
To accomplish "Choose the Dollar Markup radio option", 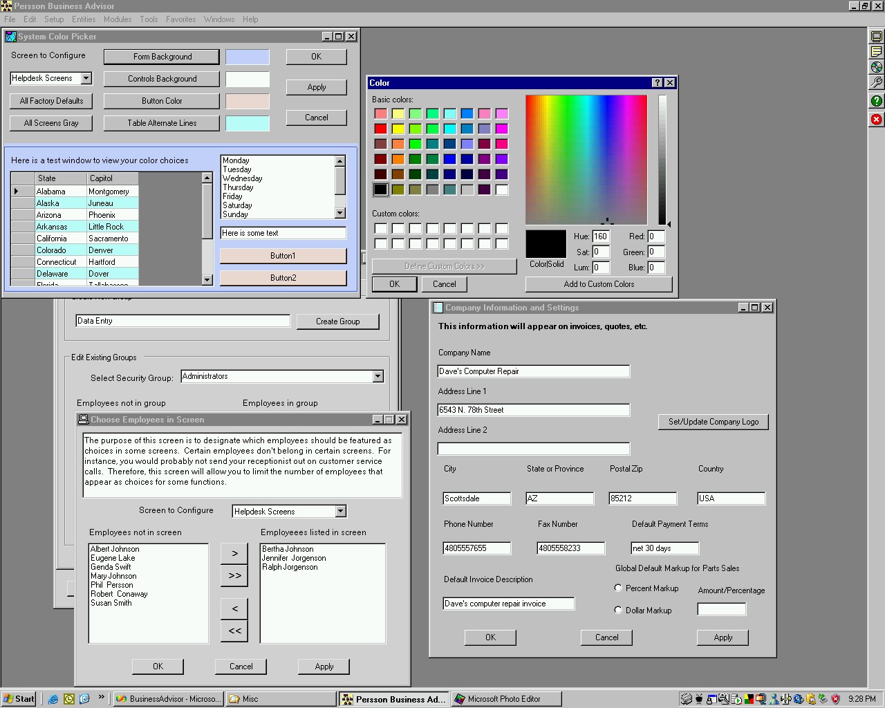I will coord(618,611).
